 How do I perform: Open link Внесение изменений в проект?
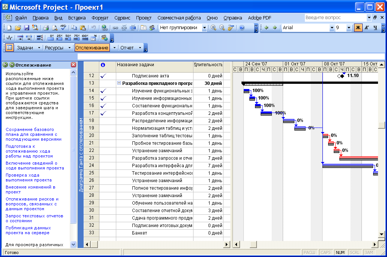pyautogui.click(x=30, y=190)
